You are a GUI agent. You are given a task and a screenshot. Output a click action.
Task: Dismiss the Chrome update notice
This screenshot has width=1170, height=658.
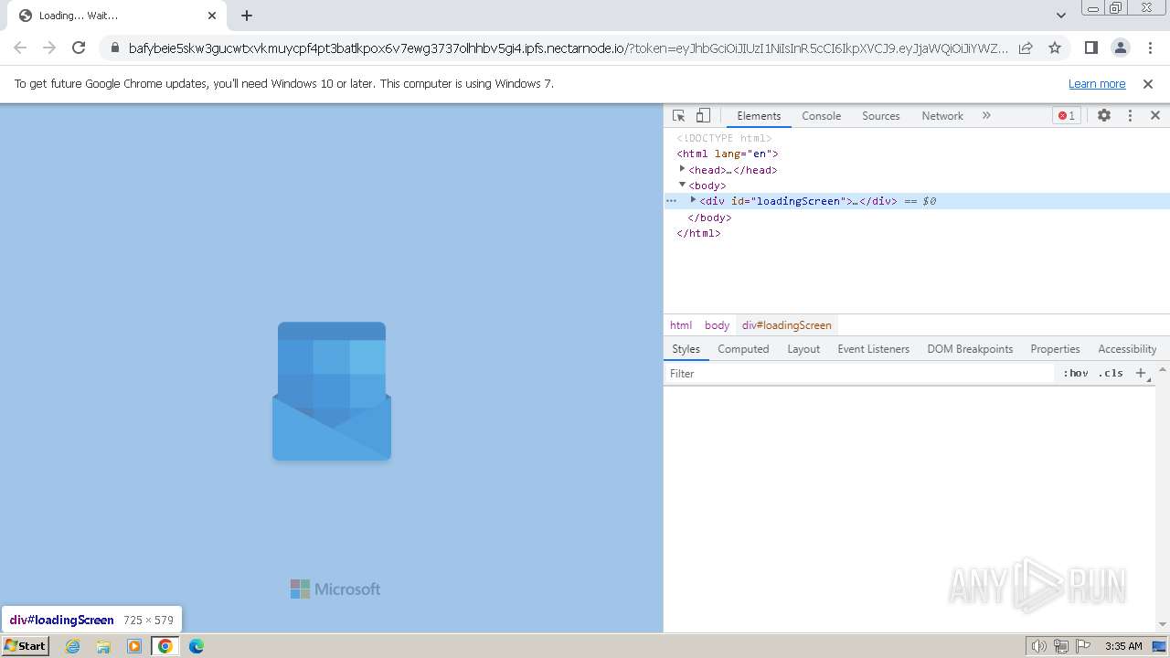tap(1148, 84)
